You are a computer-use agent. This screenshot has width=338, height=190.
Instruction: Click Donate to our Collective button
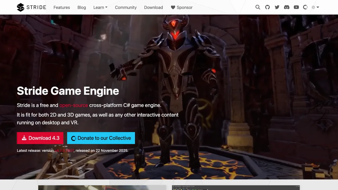pos(101,138)
